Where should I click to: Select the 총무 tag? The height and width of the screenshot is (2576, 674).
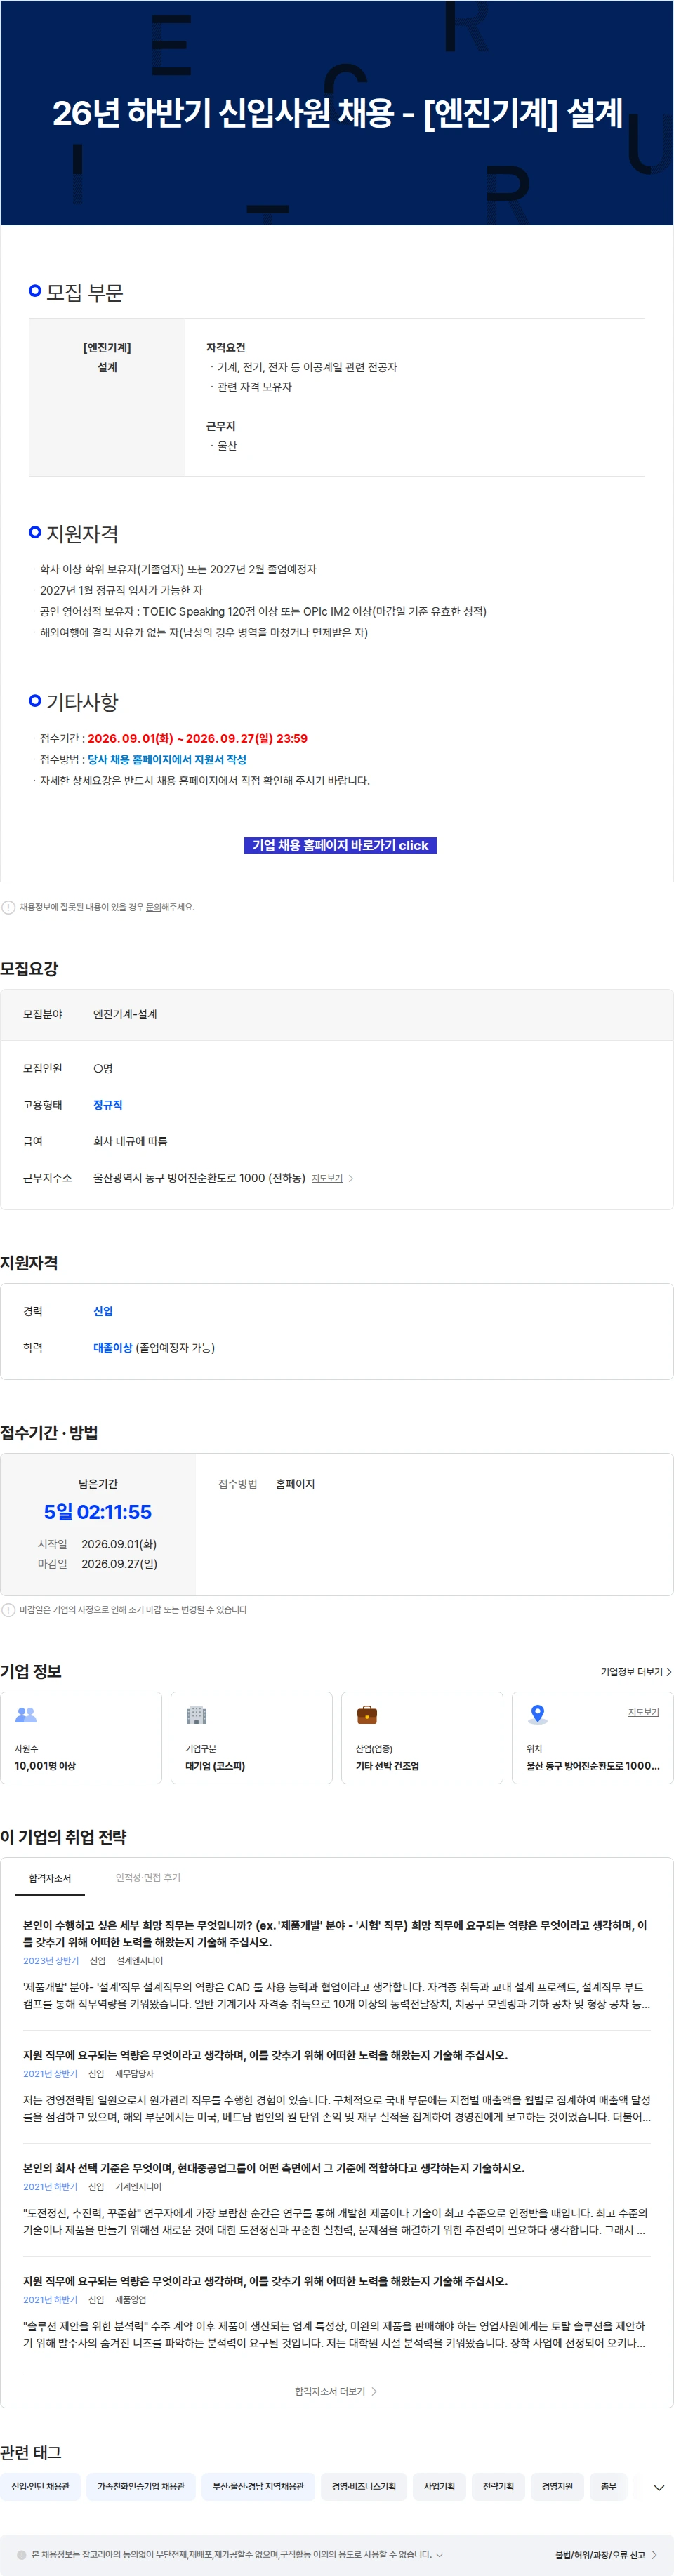(x=608, y=2486)
